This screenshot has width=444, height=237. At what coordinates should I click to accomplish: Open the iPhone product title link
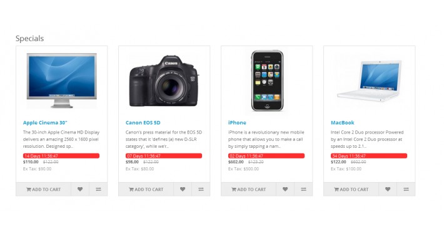click(x=237, y=123)
